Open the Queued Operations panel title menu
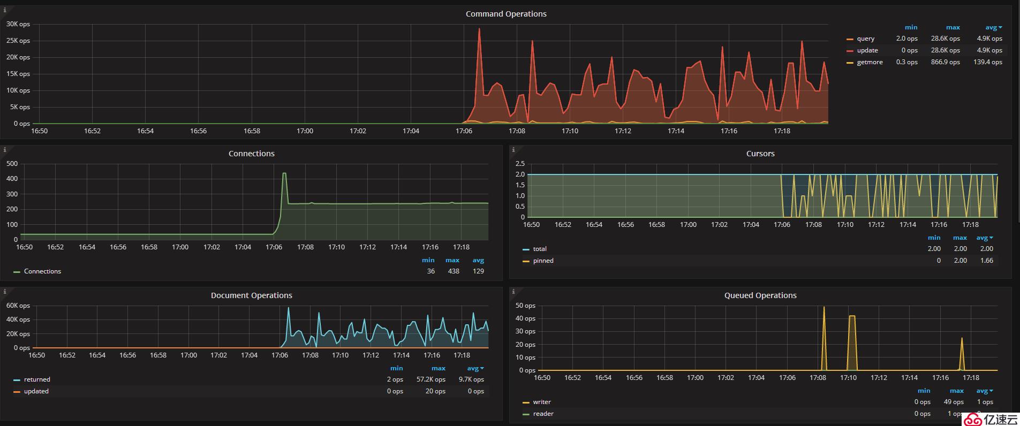This screenshot has width=1020, height=426. (x=760, y=295)
